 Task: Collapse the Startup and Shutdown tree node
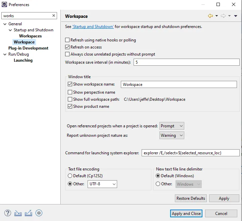point(10,30)
